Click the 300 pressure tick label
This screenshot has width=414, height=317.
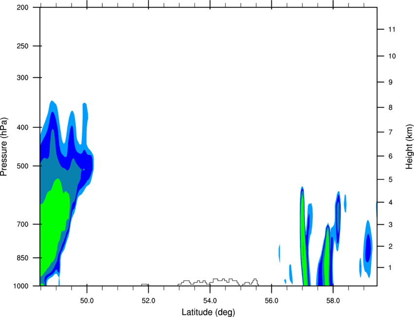[x=22, y=78]
